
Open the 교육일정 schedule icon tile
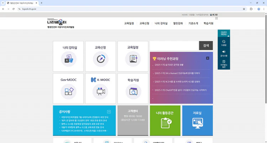(133, 59)
